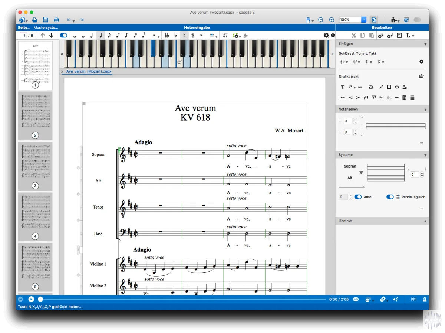Select the rectangle graphic tool
445x333 pixels.
click(x=389, y=87)
